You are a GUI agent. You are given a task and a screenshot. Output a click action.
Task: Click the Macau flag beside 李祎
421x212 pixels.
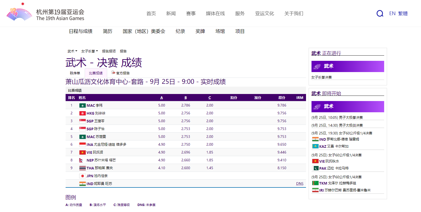coord(82,105)
